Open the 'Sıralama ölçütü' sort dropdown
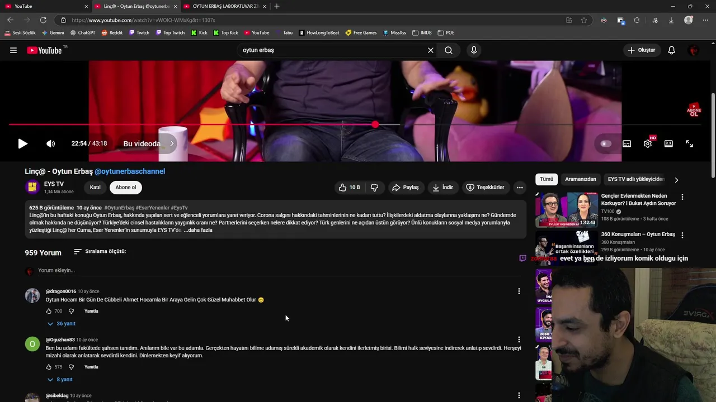Image resolution: width=716 pixels, height=402 pixels. pyautogui.click(x=100, y=252)
